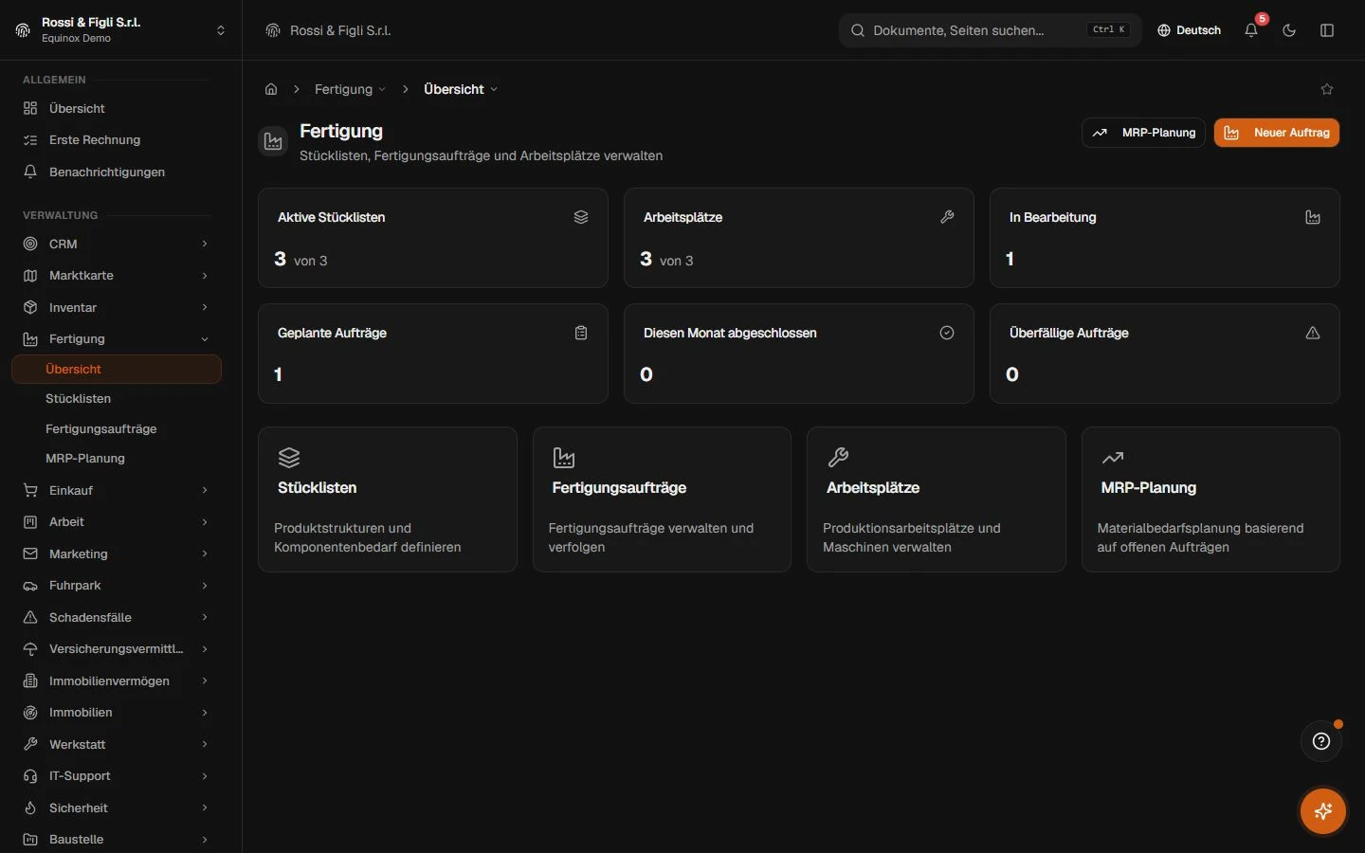Create a new order with Neuer Auftrag

pyautogui.click(x=1277, y=133)
